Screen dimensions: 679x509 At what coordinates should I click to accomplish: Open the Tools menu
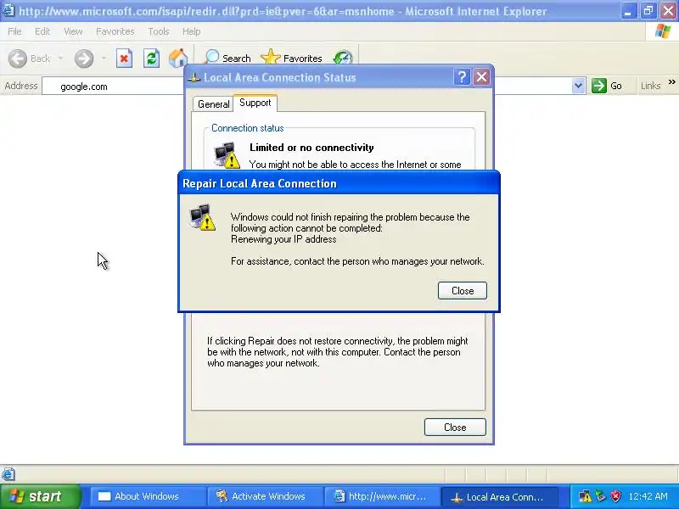159,31
